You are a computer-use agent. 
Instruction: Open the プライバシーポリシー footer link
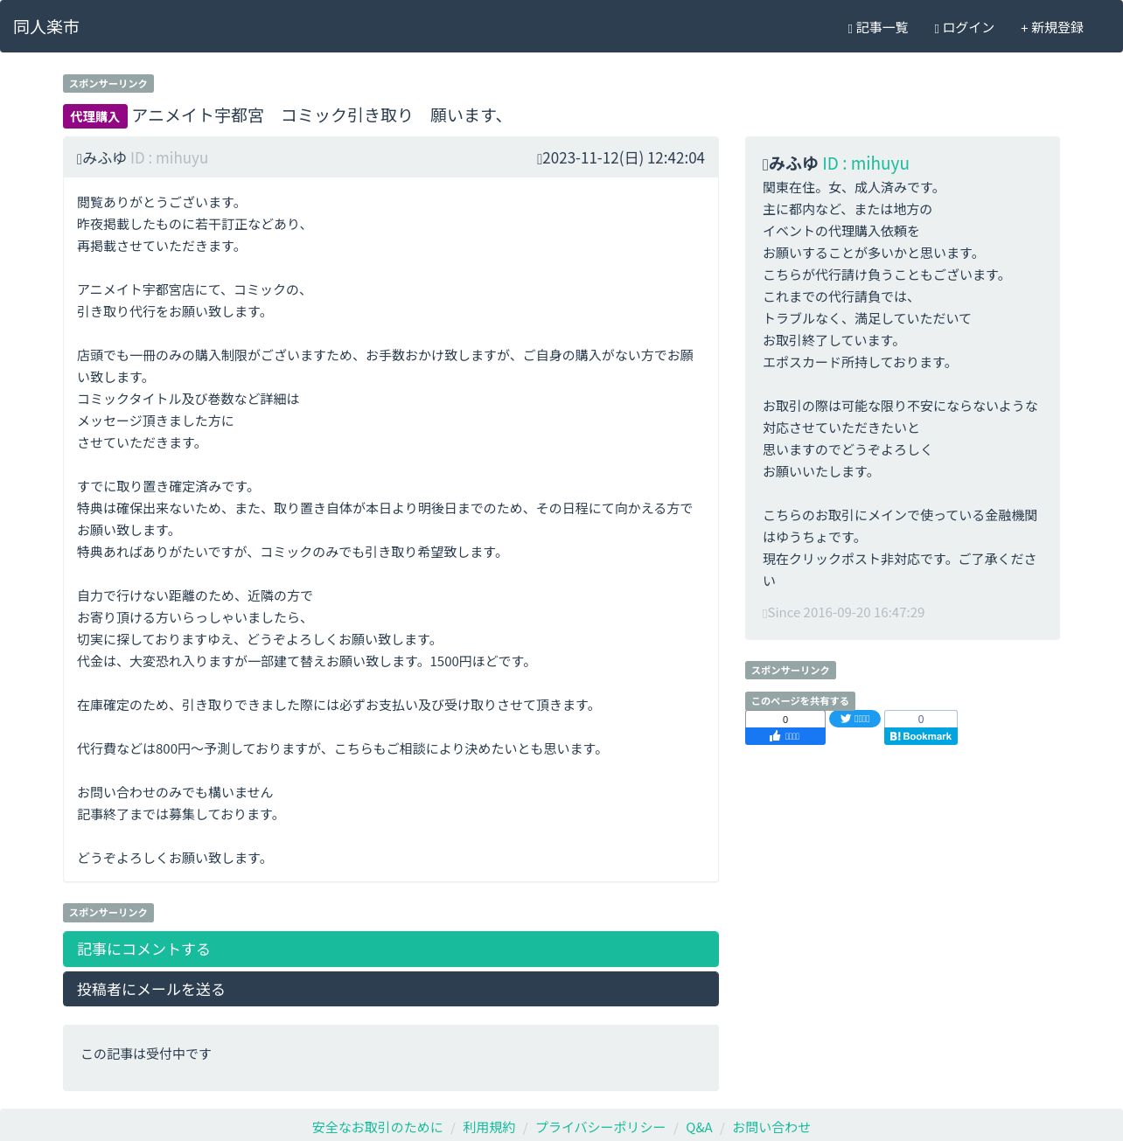tap(600, 1127)
